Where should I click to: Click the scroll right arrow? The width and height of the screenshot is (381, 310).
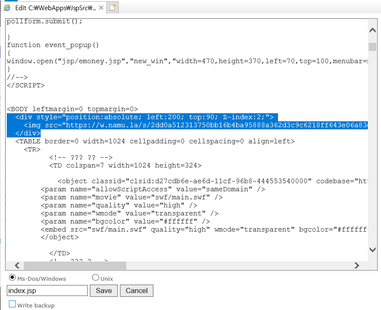[x=356, y=265]
